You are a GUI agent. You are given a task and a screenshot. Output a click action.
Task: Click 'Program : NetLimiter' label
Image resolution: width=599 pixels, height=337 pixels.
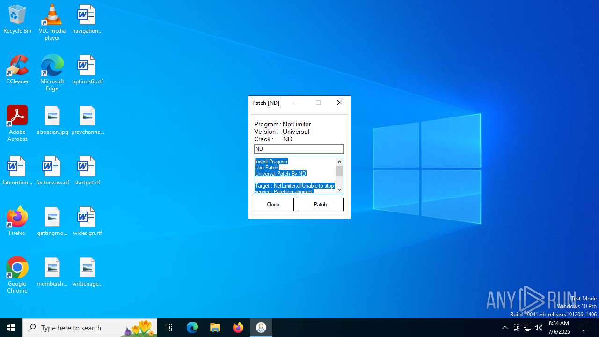[283, 124]
